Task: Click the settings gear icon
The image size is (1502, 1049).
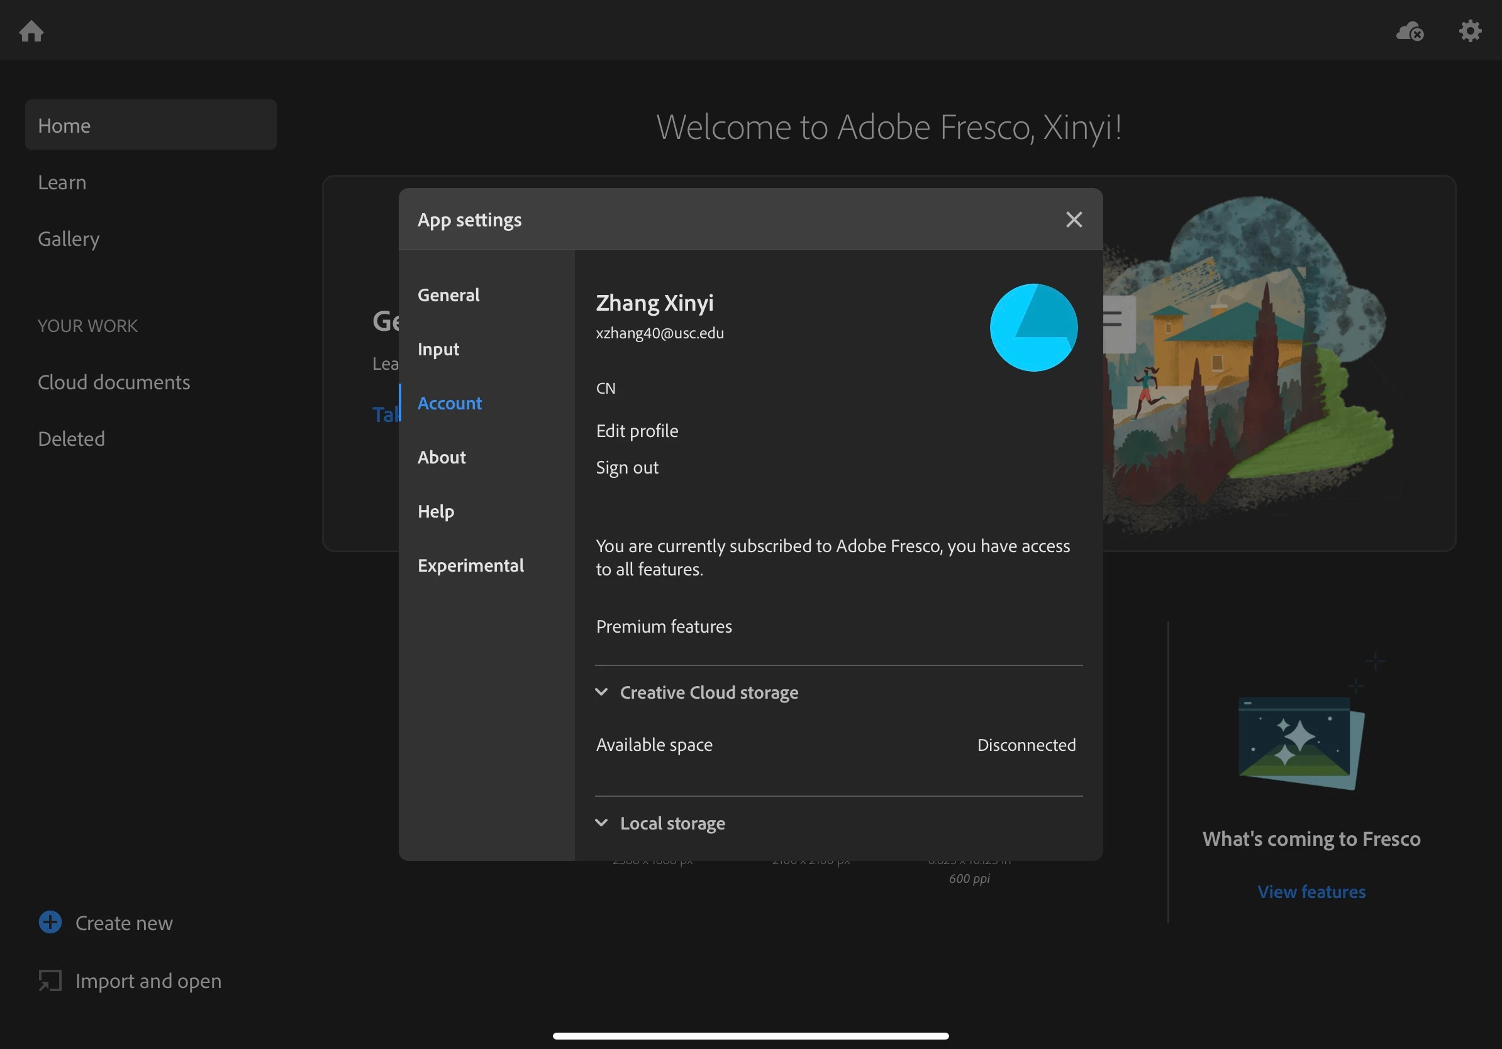Action: [x=1469, y=31]
